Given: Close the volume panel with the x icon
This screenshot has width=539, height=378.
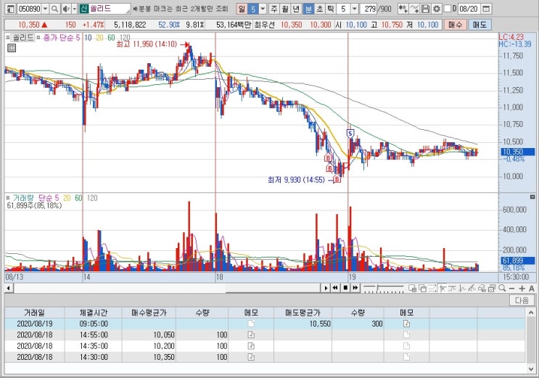Looking at the screenshot, I should pyautogui.click(x=532, y=197).
